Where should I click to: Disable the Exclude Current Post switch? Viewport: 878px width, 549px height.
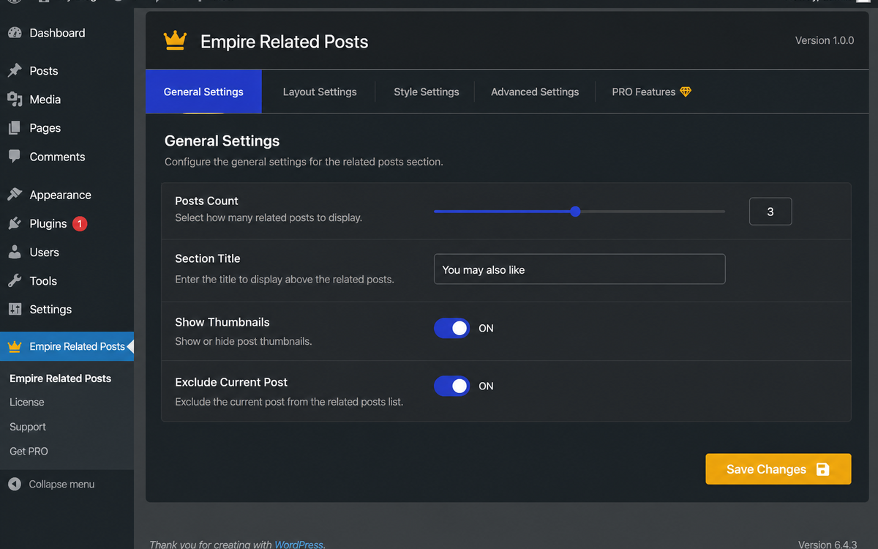pyautogui.click(x=452, y=386)
